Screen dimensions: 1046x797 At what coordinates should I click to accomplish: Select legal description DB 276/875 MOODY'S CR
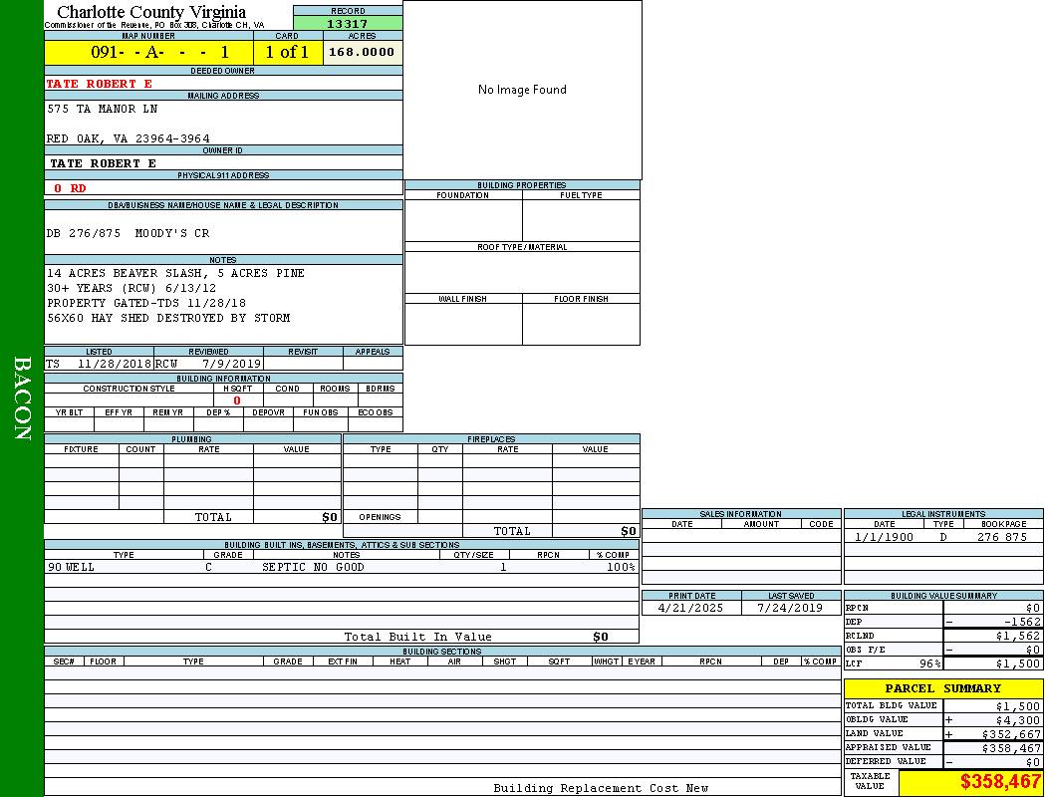[x=129, y=233]
